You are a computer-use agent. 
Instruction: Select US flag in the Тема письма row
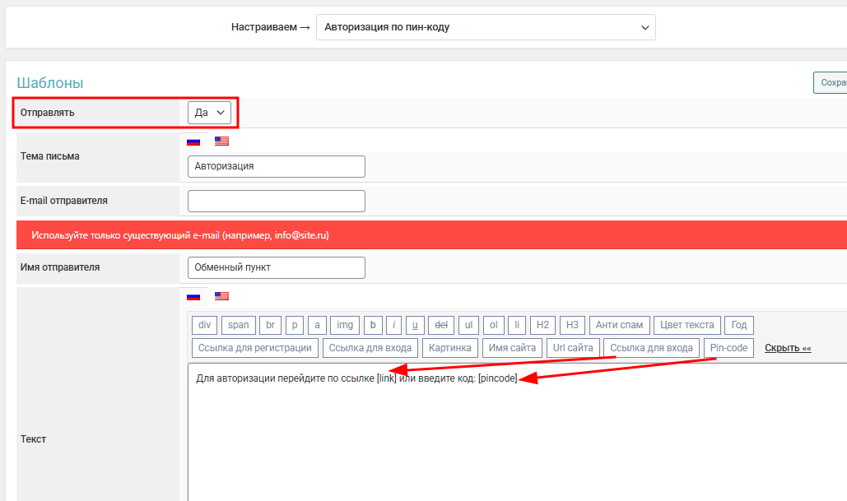click(221, 141)
